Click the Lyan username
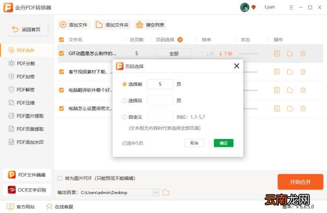 pos(270,7)
